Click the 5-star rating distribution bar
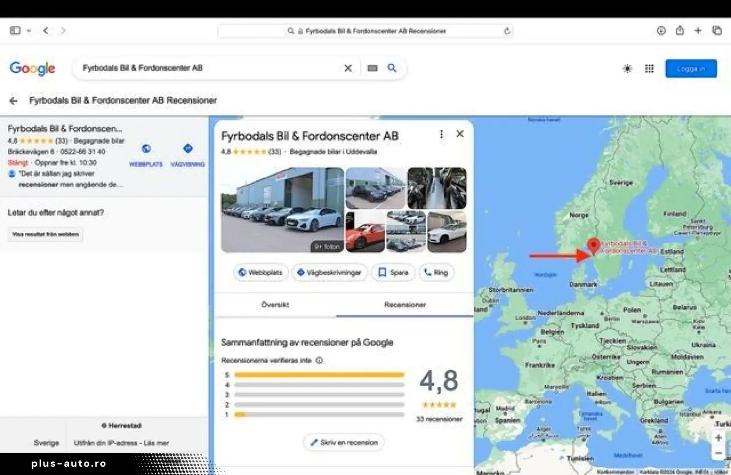 (x=320, y=375)
